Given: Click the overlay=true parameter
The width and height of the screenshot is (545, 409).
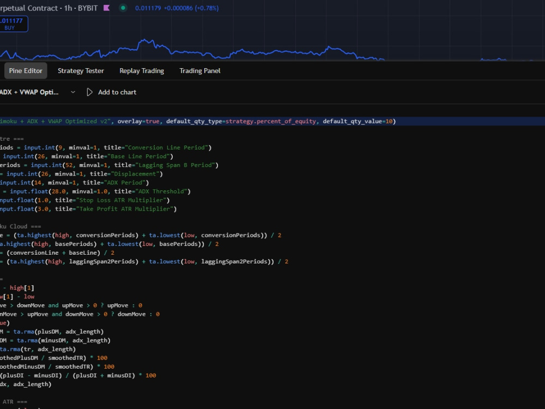Looking at the screenshot, I should point(138,121).
